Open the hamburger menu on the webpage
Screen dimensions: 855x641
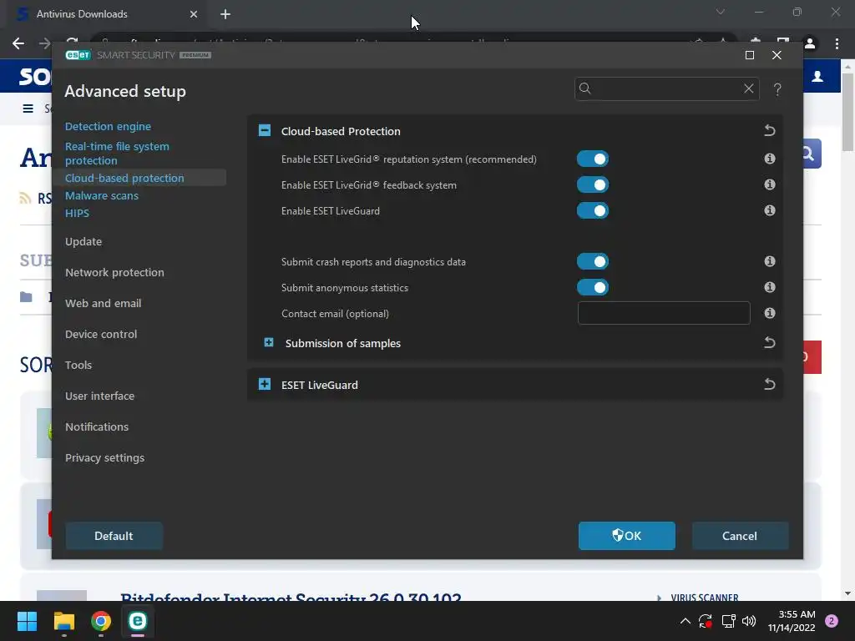pos(28,109)
